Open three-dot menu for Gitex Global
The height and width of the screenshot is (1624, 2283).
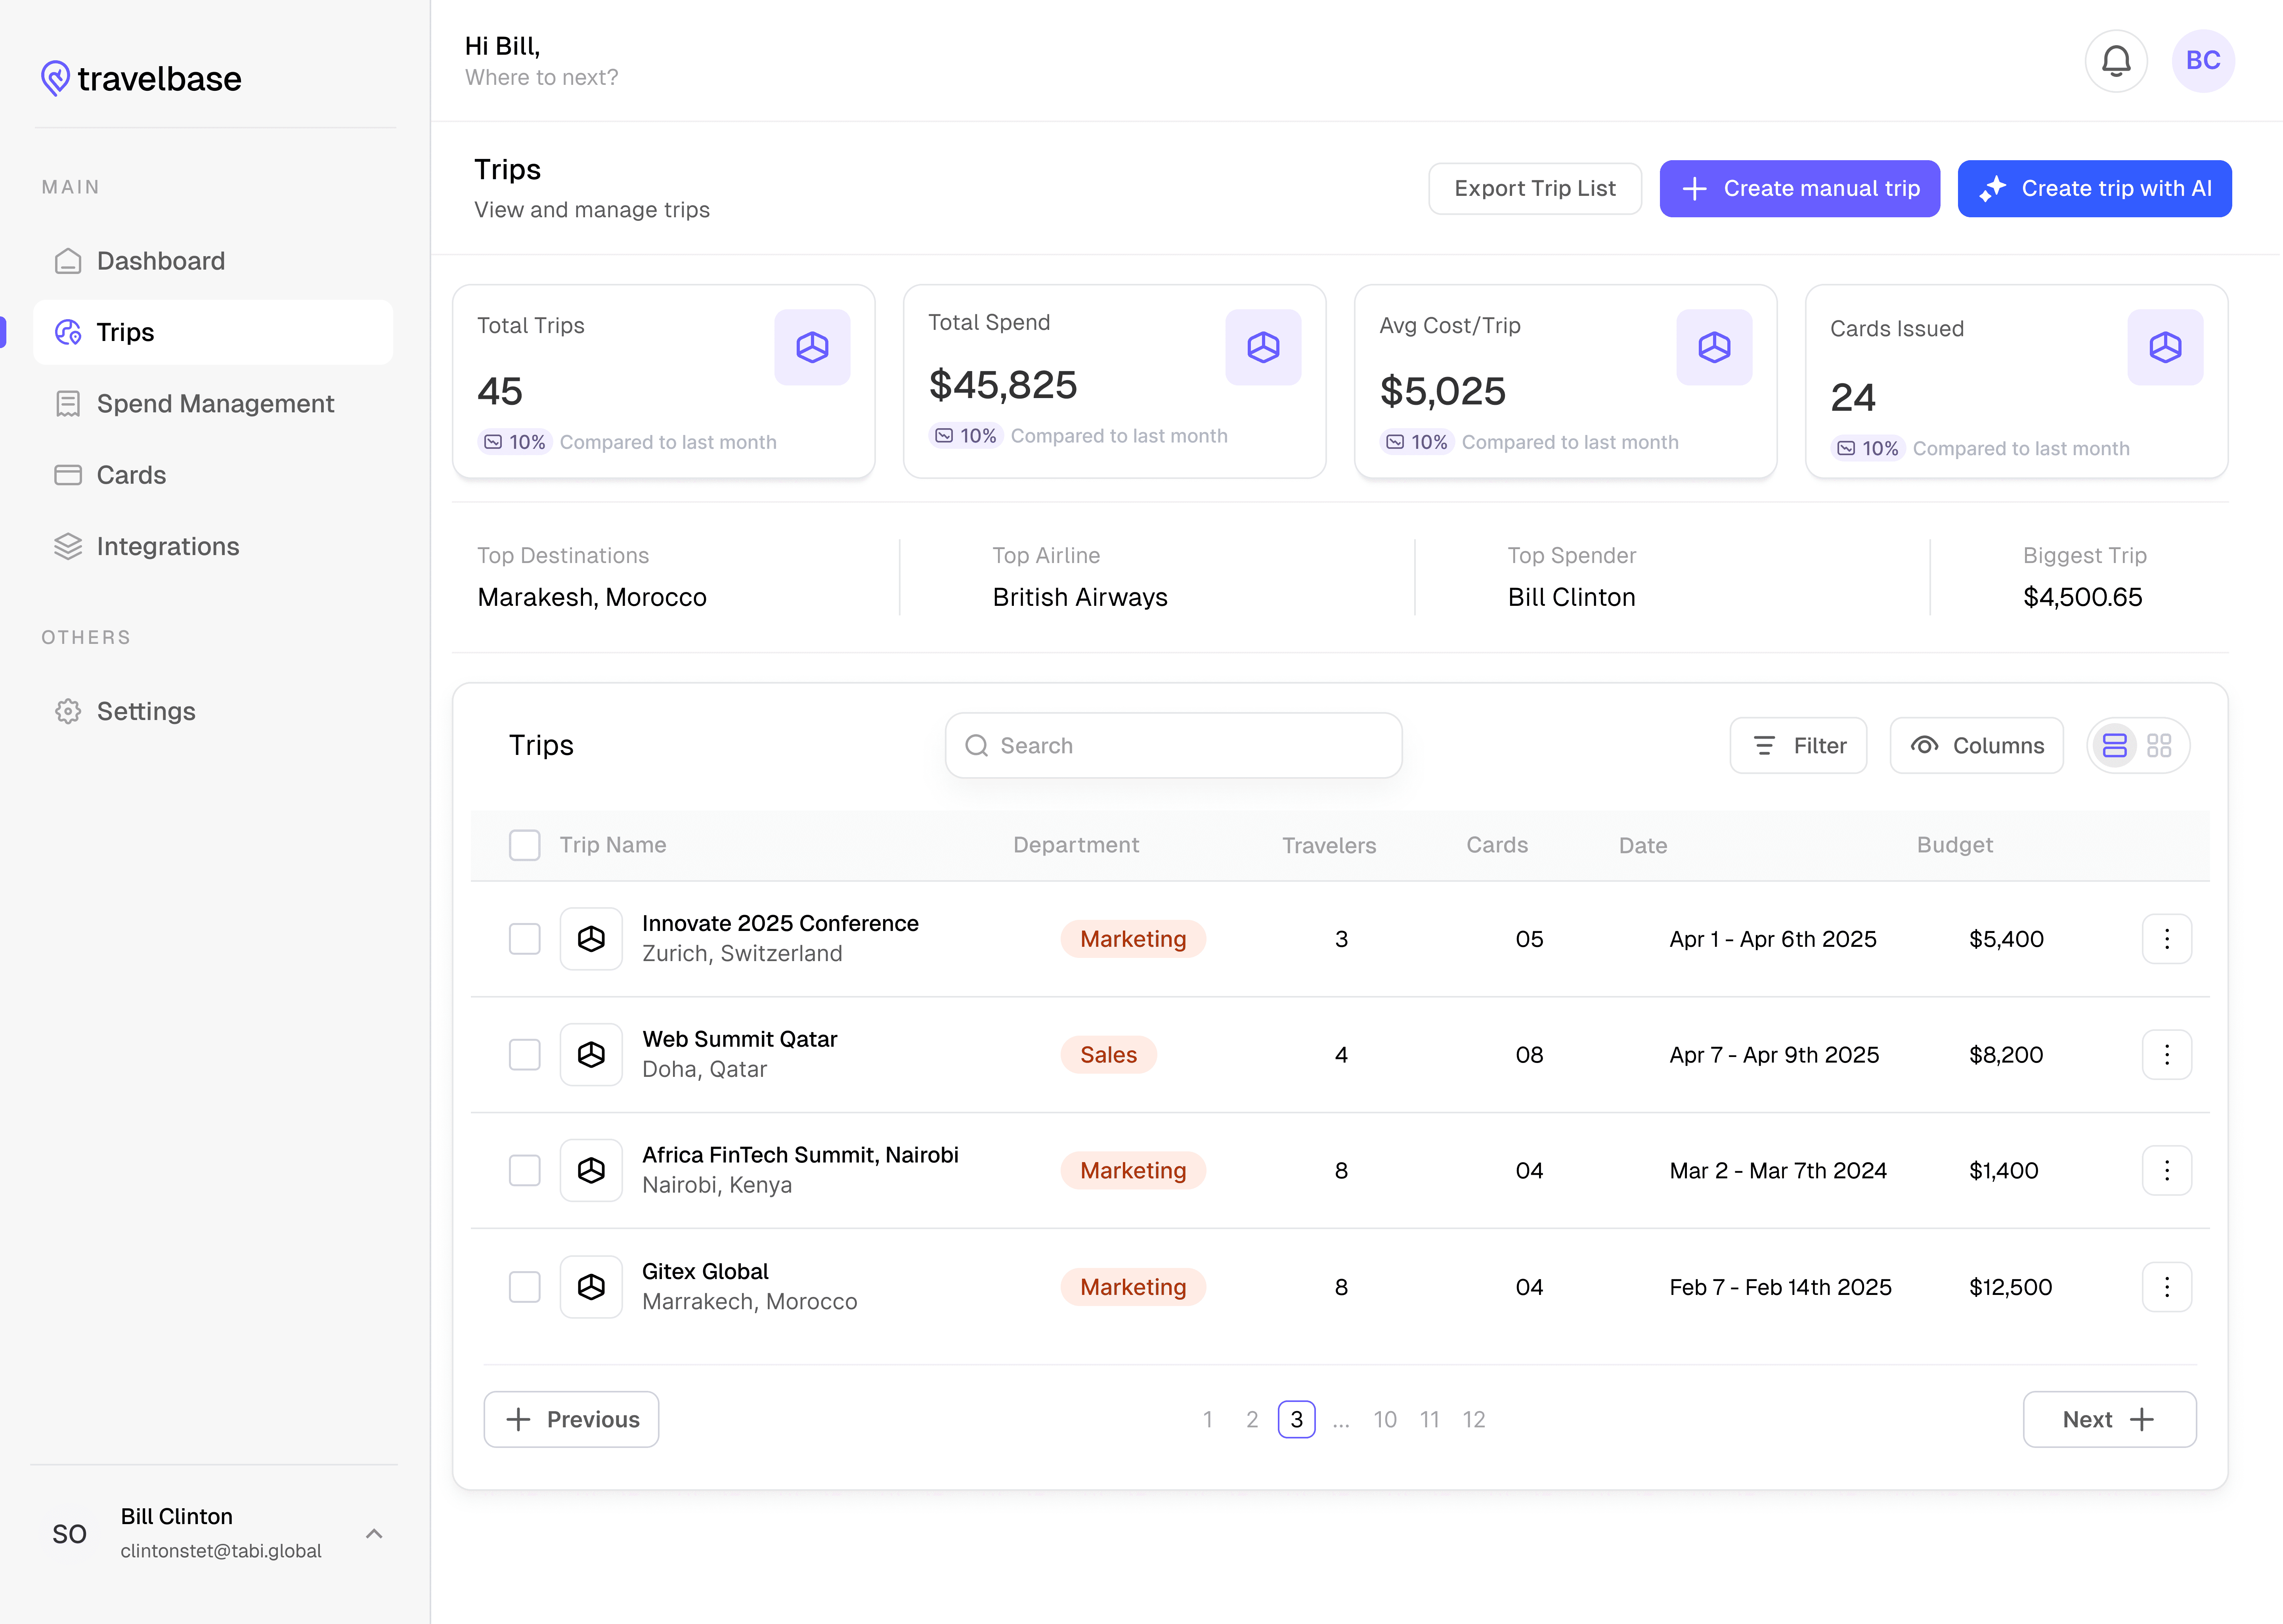point(2166,1286)
